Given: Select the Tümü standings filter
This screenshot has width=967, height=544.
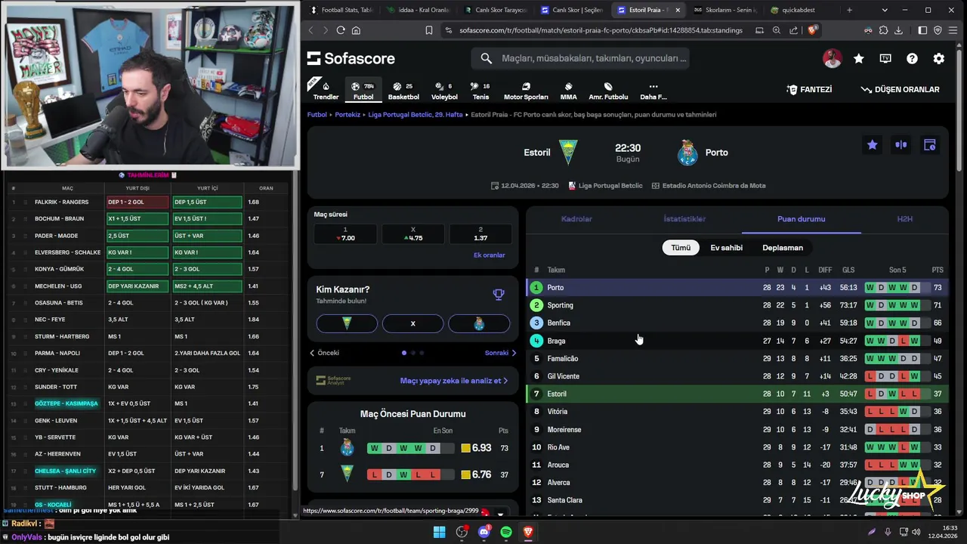Looking at the screenshot, I should click(x=681, y=248).
